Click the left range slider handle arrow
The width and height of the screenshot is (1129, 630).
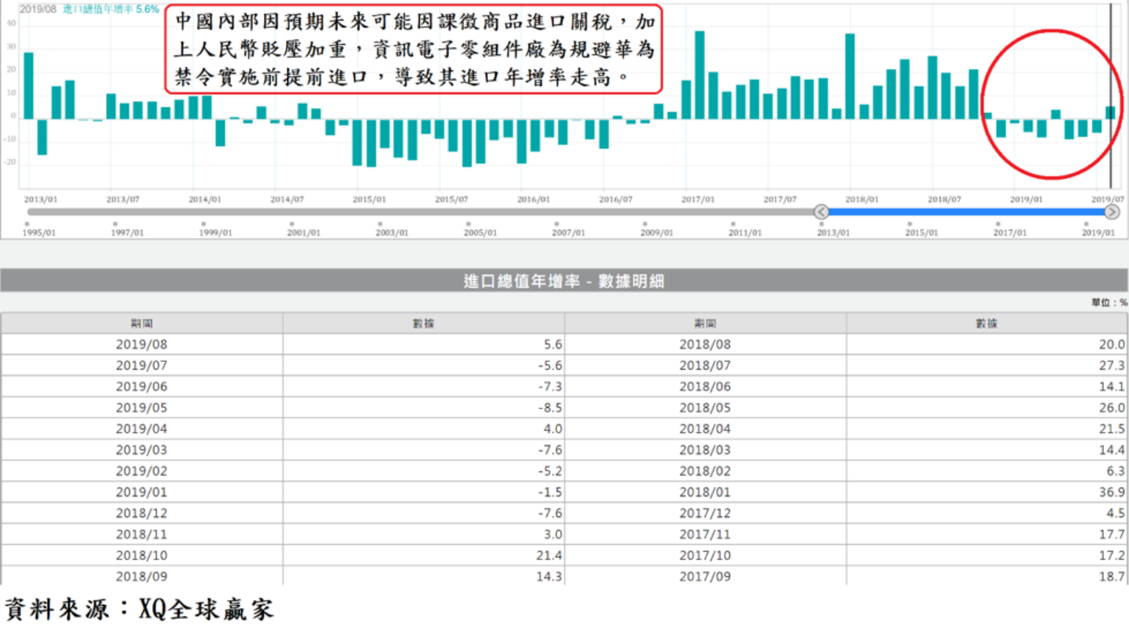pyautogui.click(x=821, y=212)
